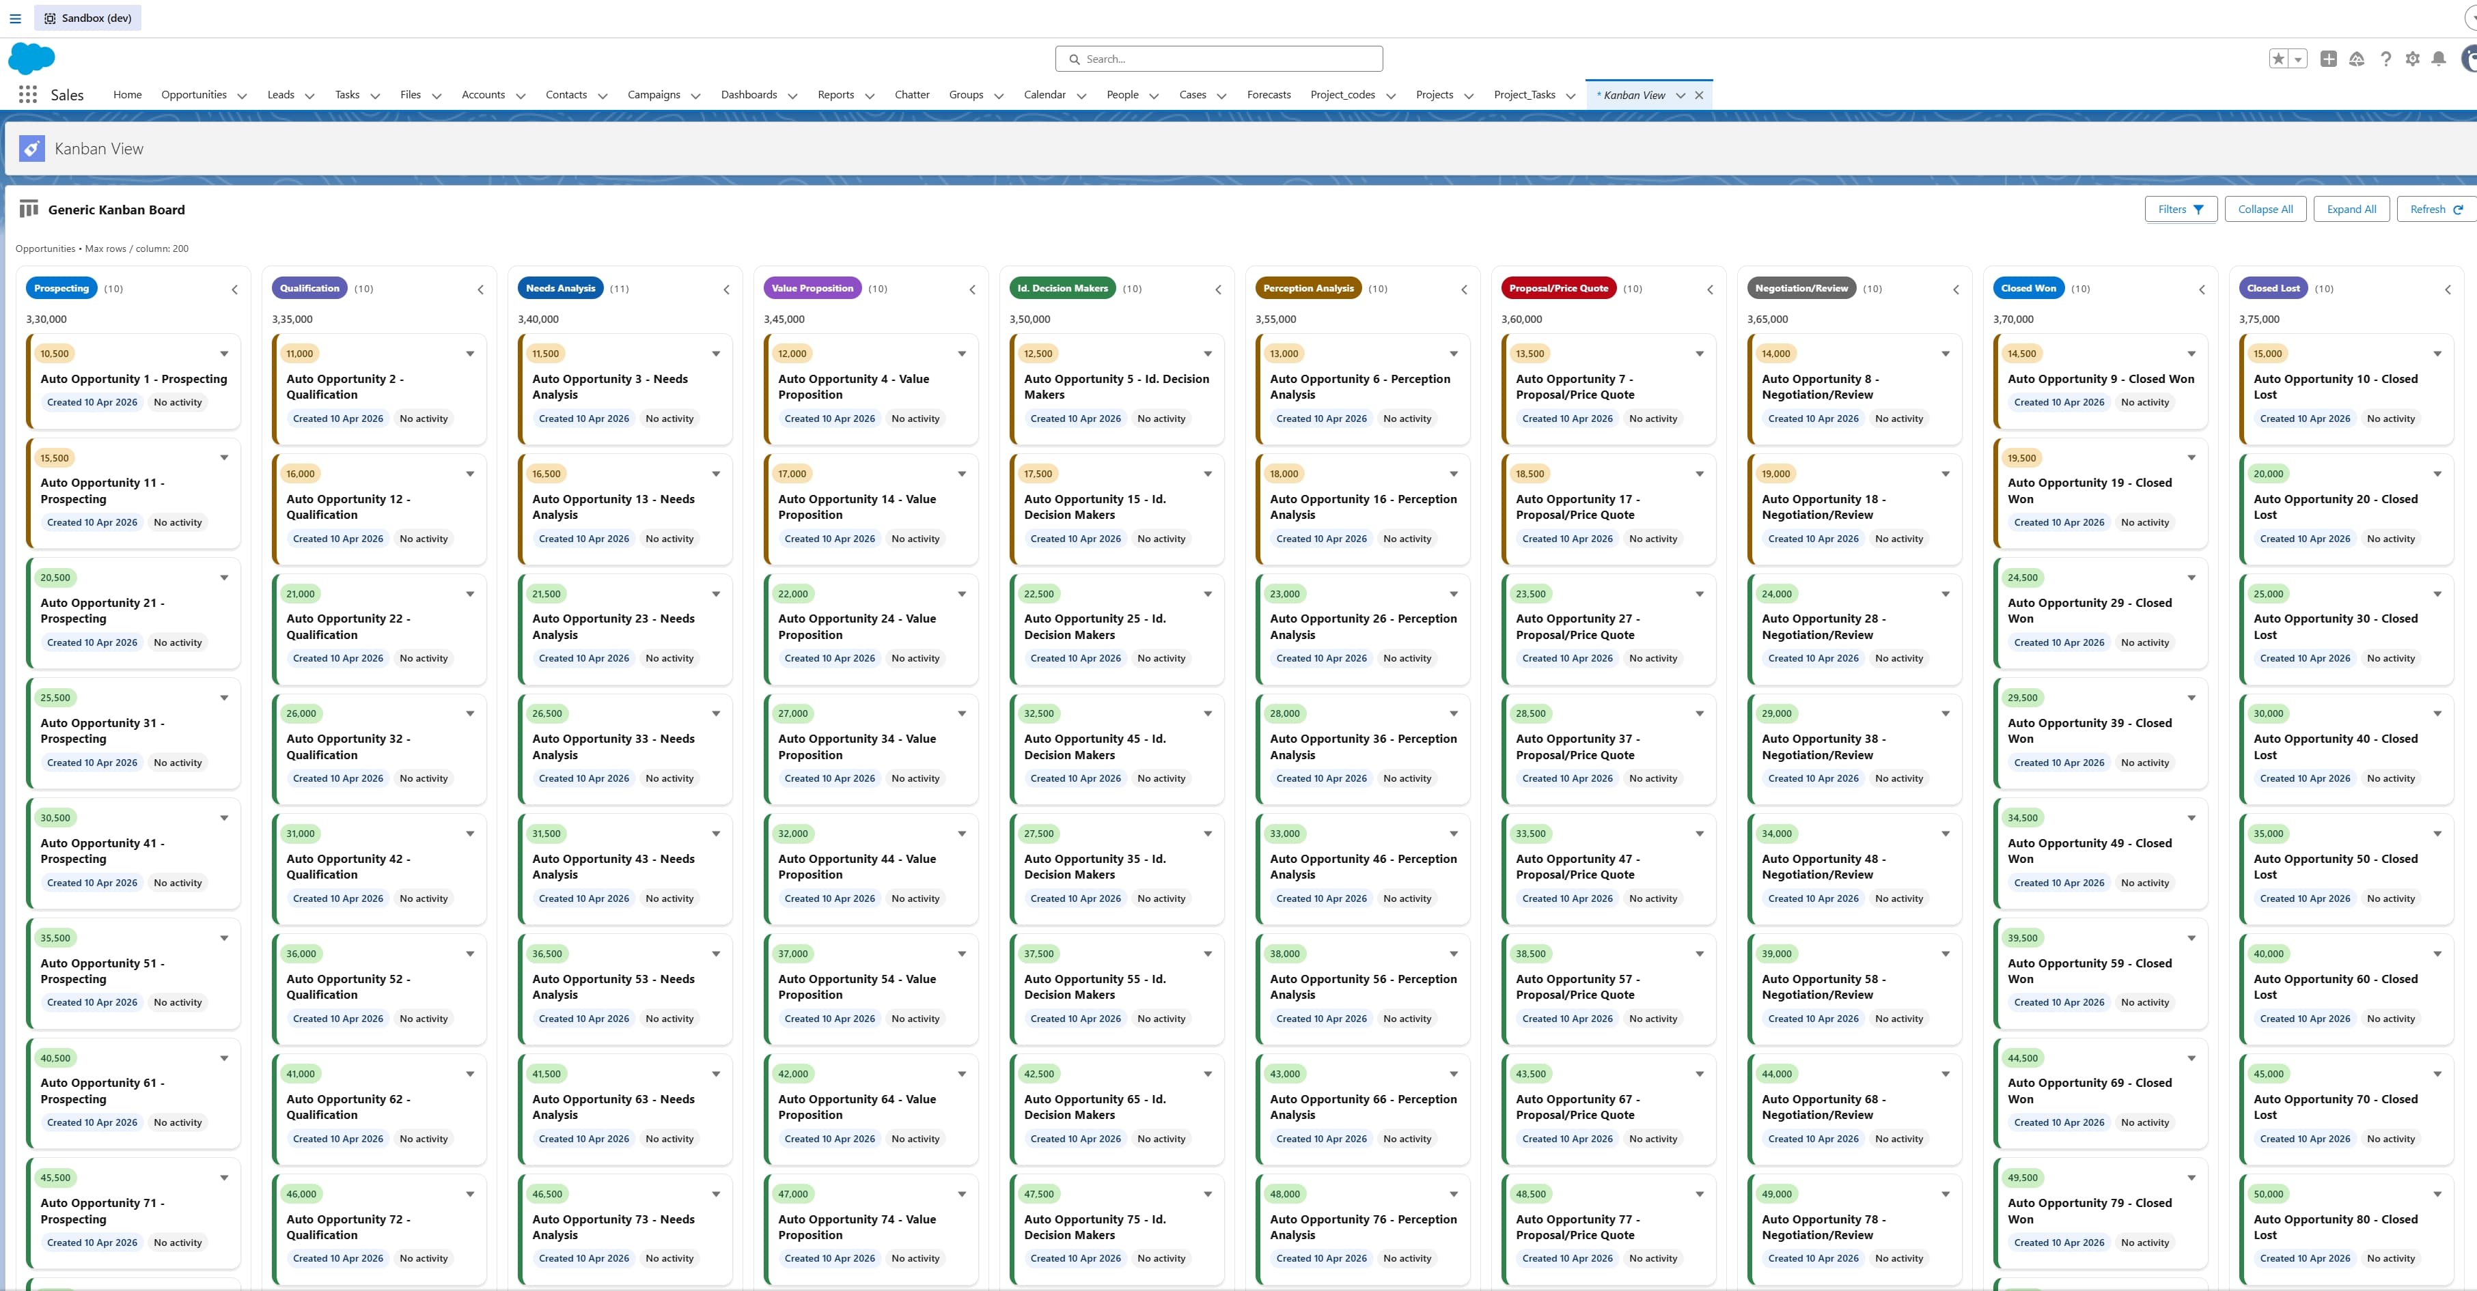This screenshot has width=2477, height=1291.
Task: Collapse the Value Proposition column
Action: pyautogui.click(x=972, y=289)
